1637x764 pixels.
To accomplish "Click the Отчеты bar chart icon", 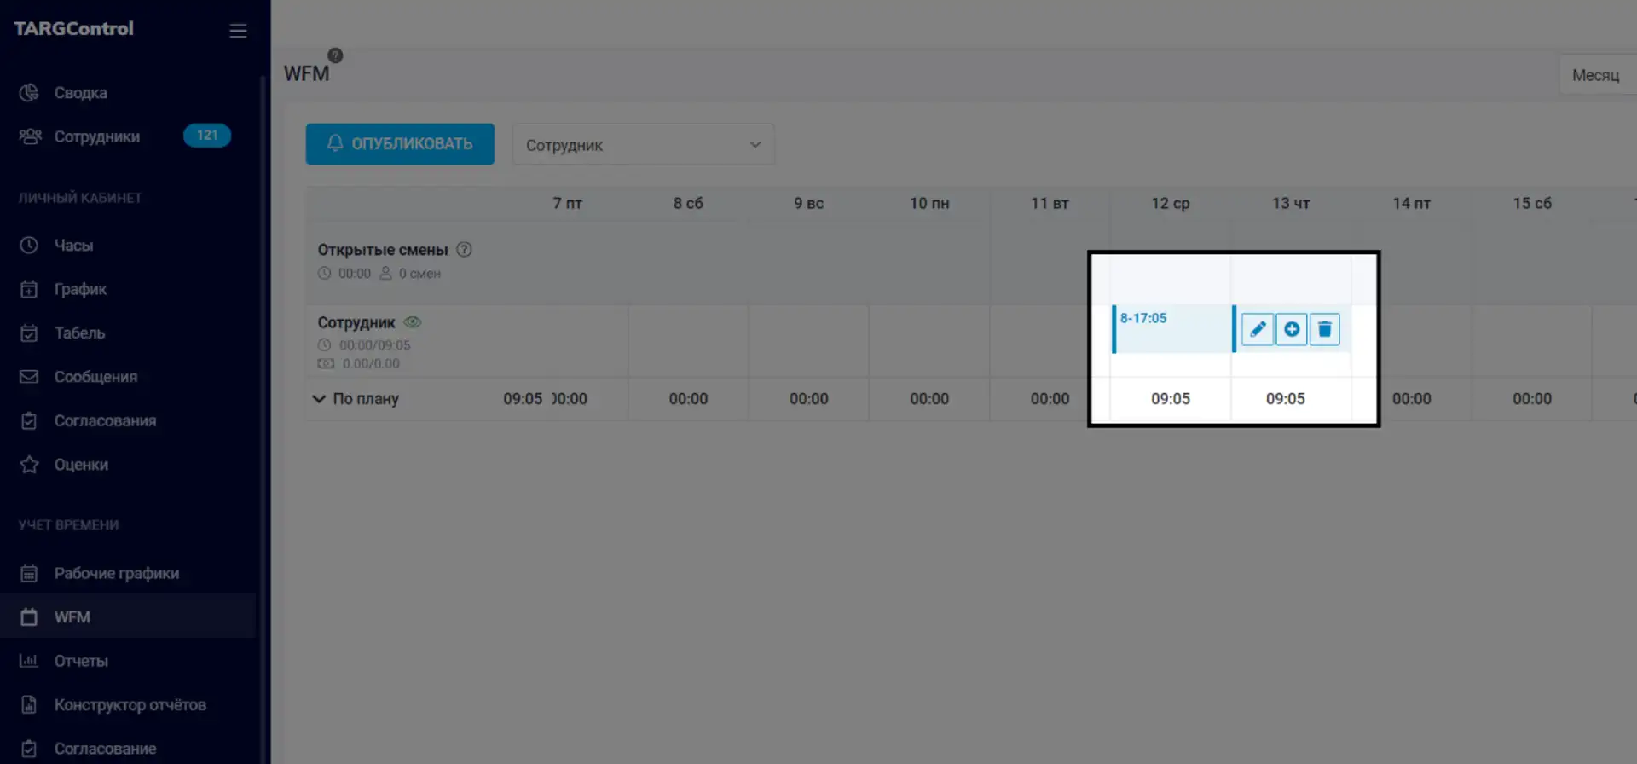I will coord(29,661).
